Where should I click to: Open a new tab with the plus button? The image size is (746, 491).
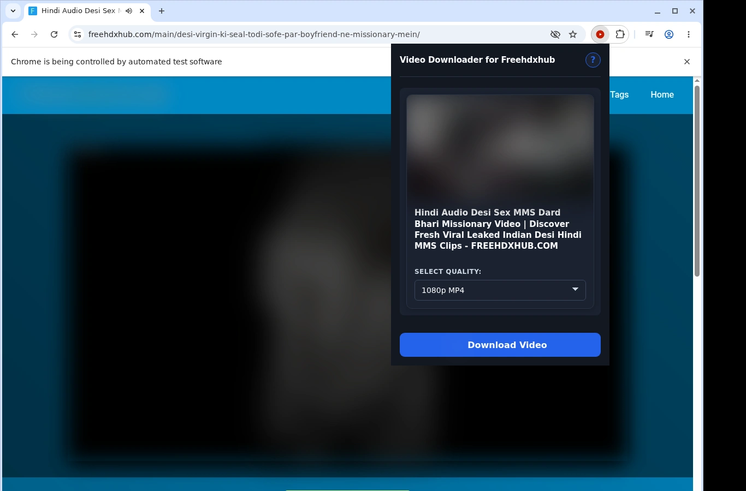(x=162, y=11)
